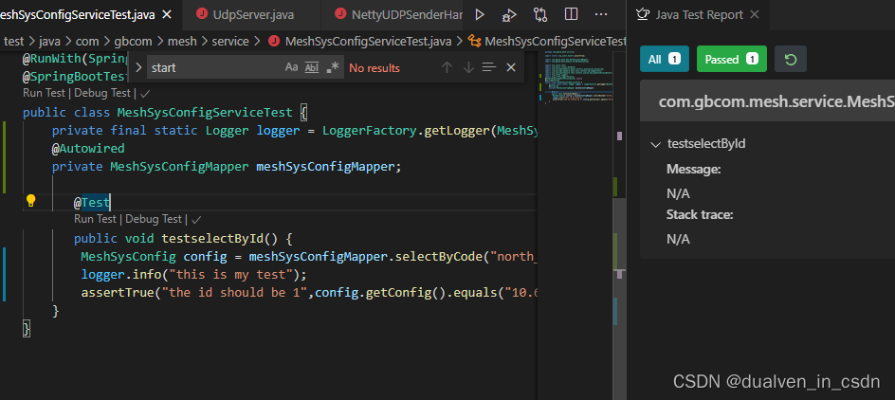Close the Java Test Report tab
Viewport: 895px width, 400px height.
(x=754, y=14)
